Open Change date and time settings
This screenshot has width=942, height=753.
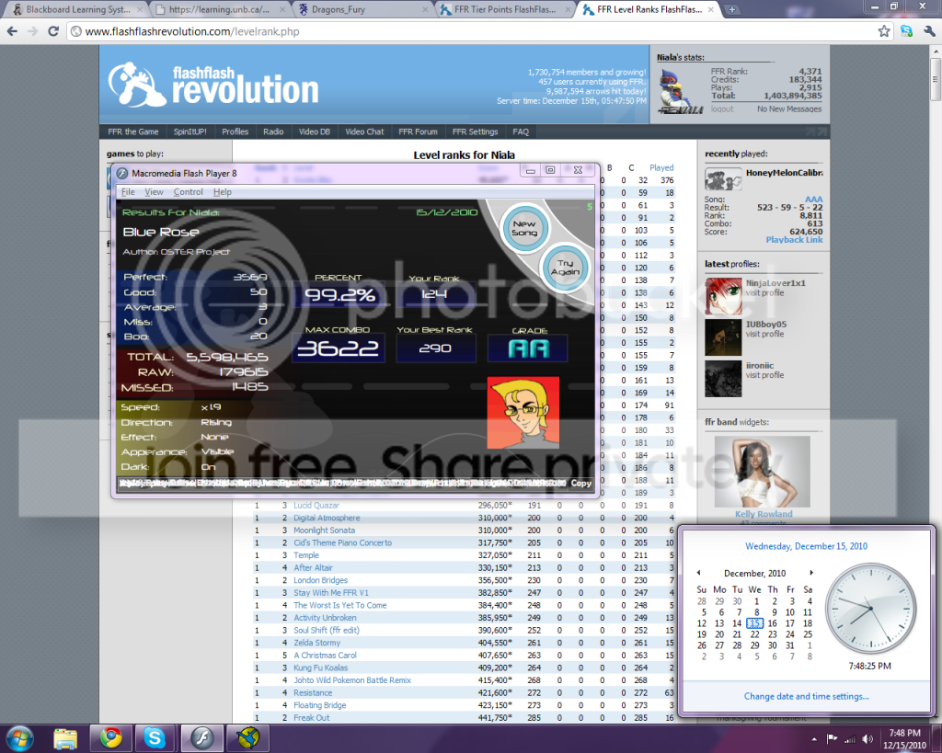(806, 696)
